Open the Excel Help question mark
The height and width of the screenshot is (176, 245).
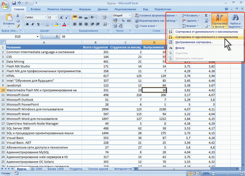pos(226,9)
